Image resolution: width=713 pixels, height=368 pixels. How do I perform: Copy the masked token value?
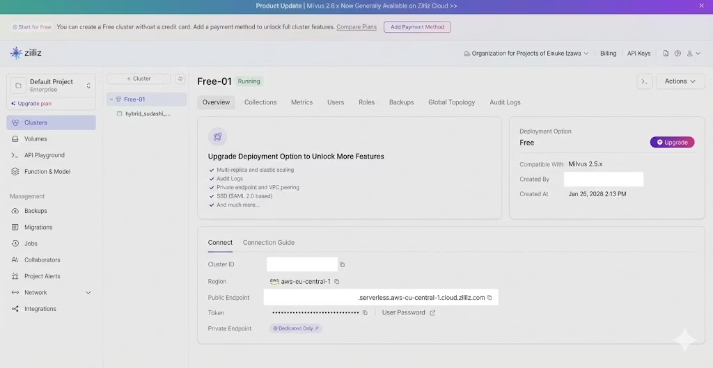click(x=365, y=313)
